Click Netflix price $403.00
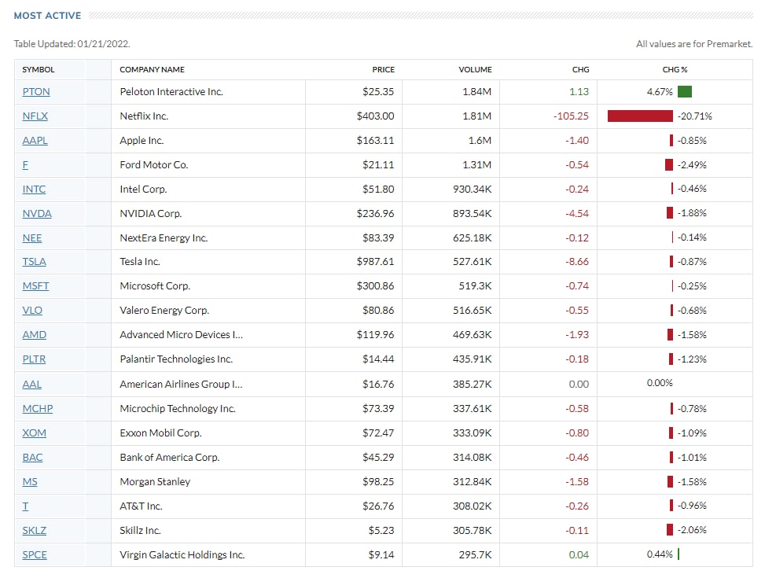Screen dimensions: 765x578 point(375,116)
